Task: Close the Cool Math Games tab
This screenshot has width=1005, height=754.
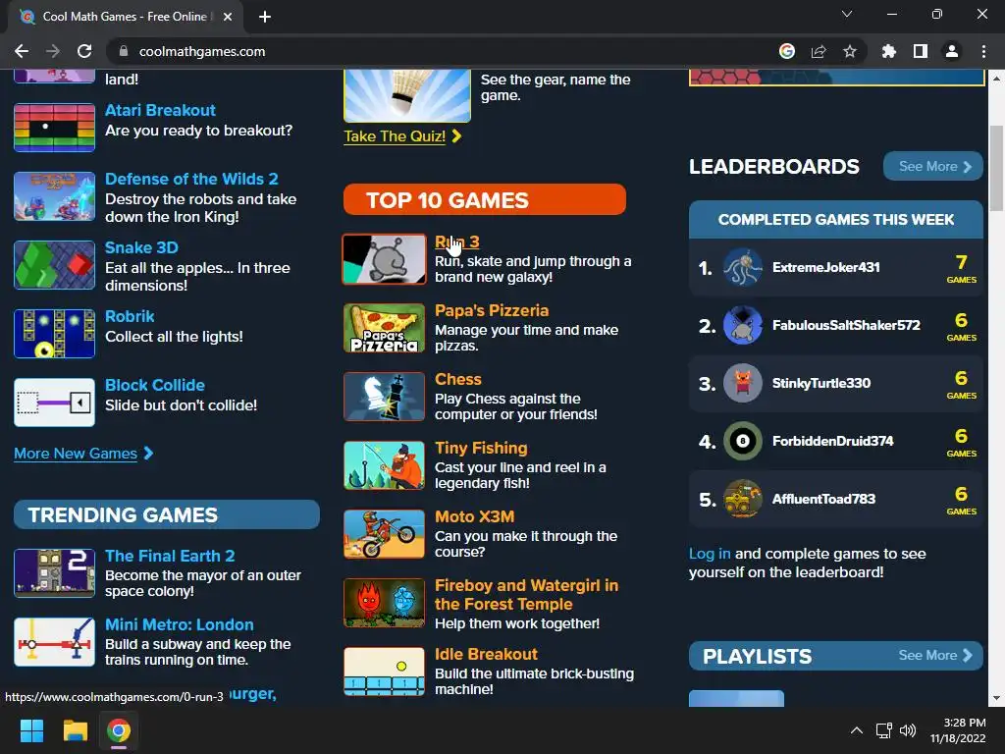Action: pos(228,17)
